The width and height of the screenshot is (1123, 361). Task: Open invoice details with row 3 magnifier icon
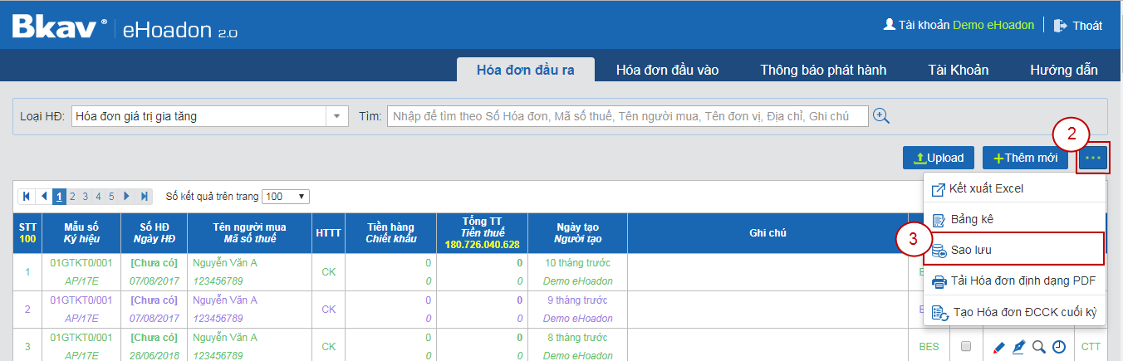[x=1039, y=347]
